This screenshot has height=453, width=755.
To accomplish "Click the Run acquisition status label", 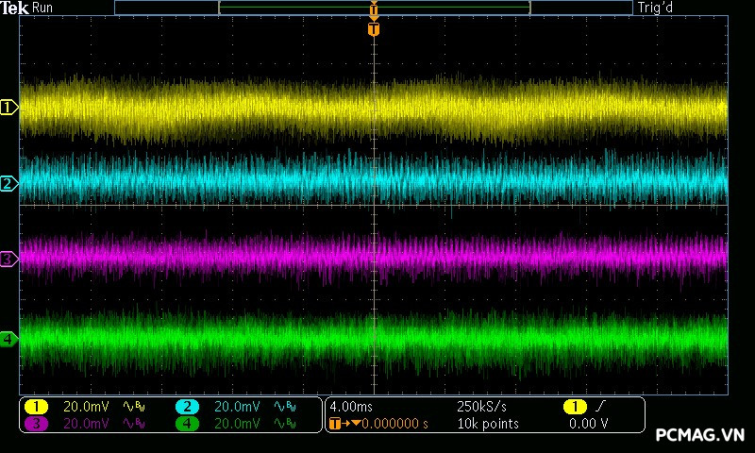I will 43,8.
